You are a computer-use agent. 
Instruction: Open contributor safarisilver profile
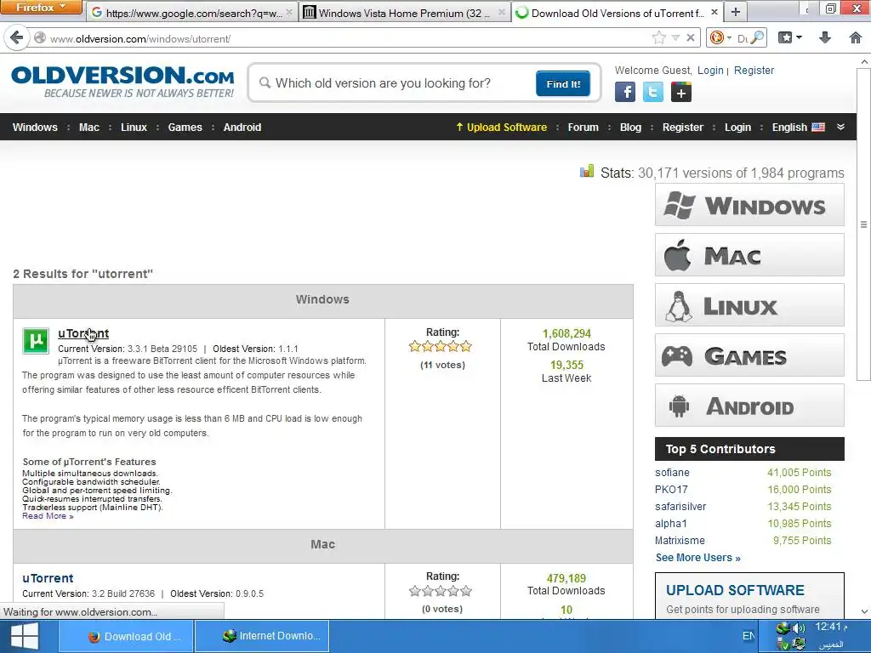coord(680,507)
